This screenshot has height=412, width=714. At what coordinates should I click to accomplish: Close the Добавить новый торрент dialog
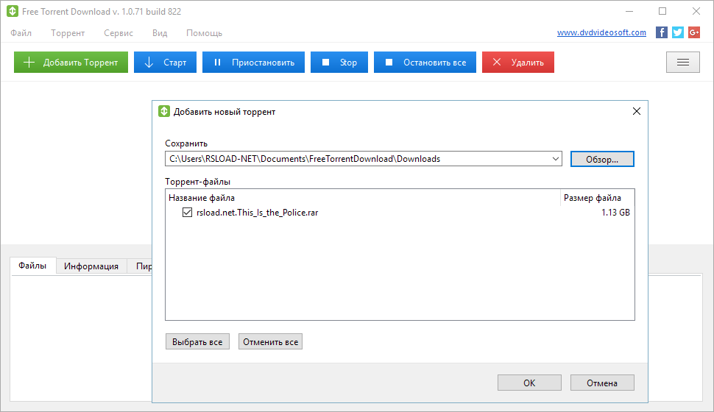637,112
